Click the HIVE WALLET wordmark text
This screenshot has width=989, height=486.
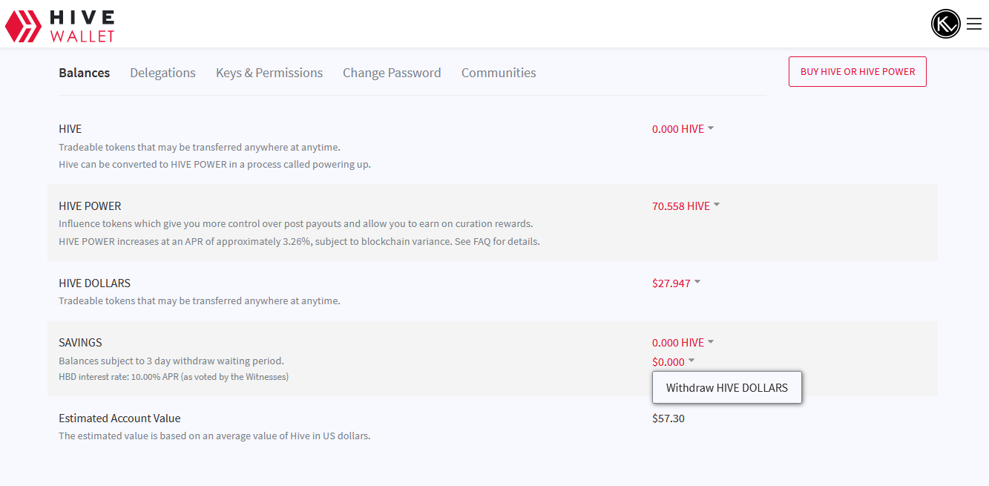pos(82,26)
